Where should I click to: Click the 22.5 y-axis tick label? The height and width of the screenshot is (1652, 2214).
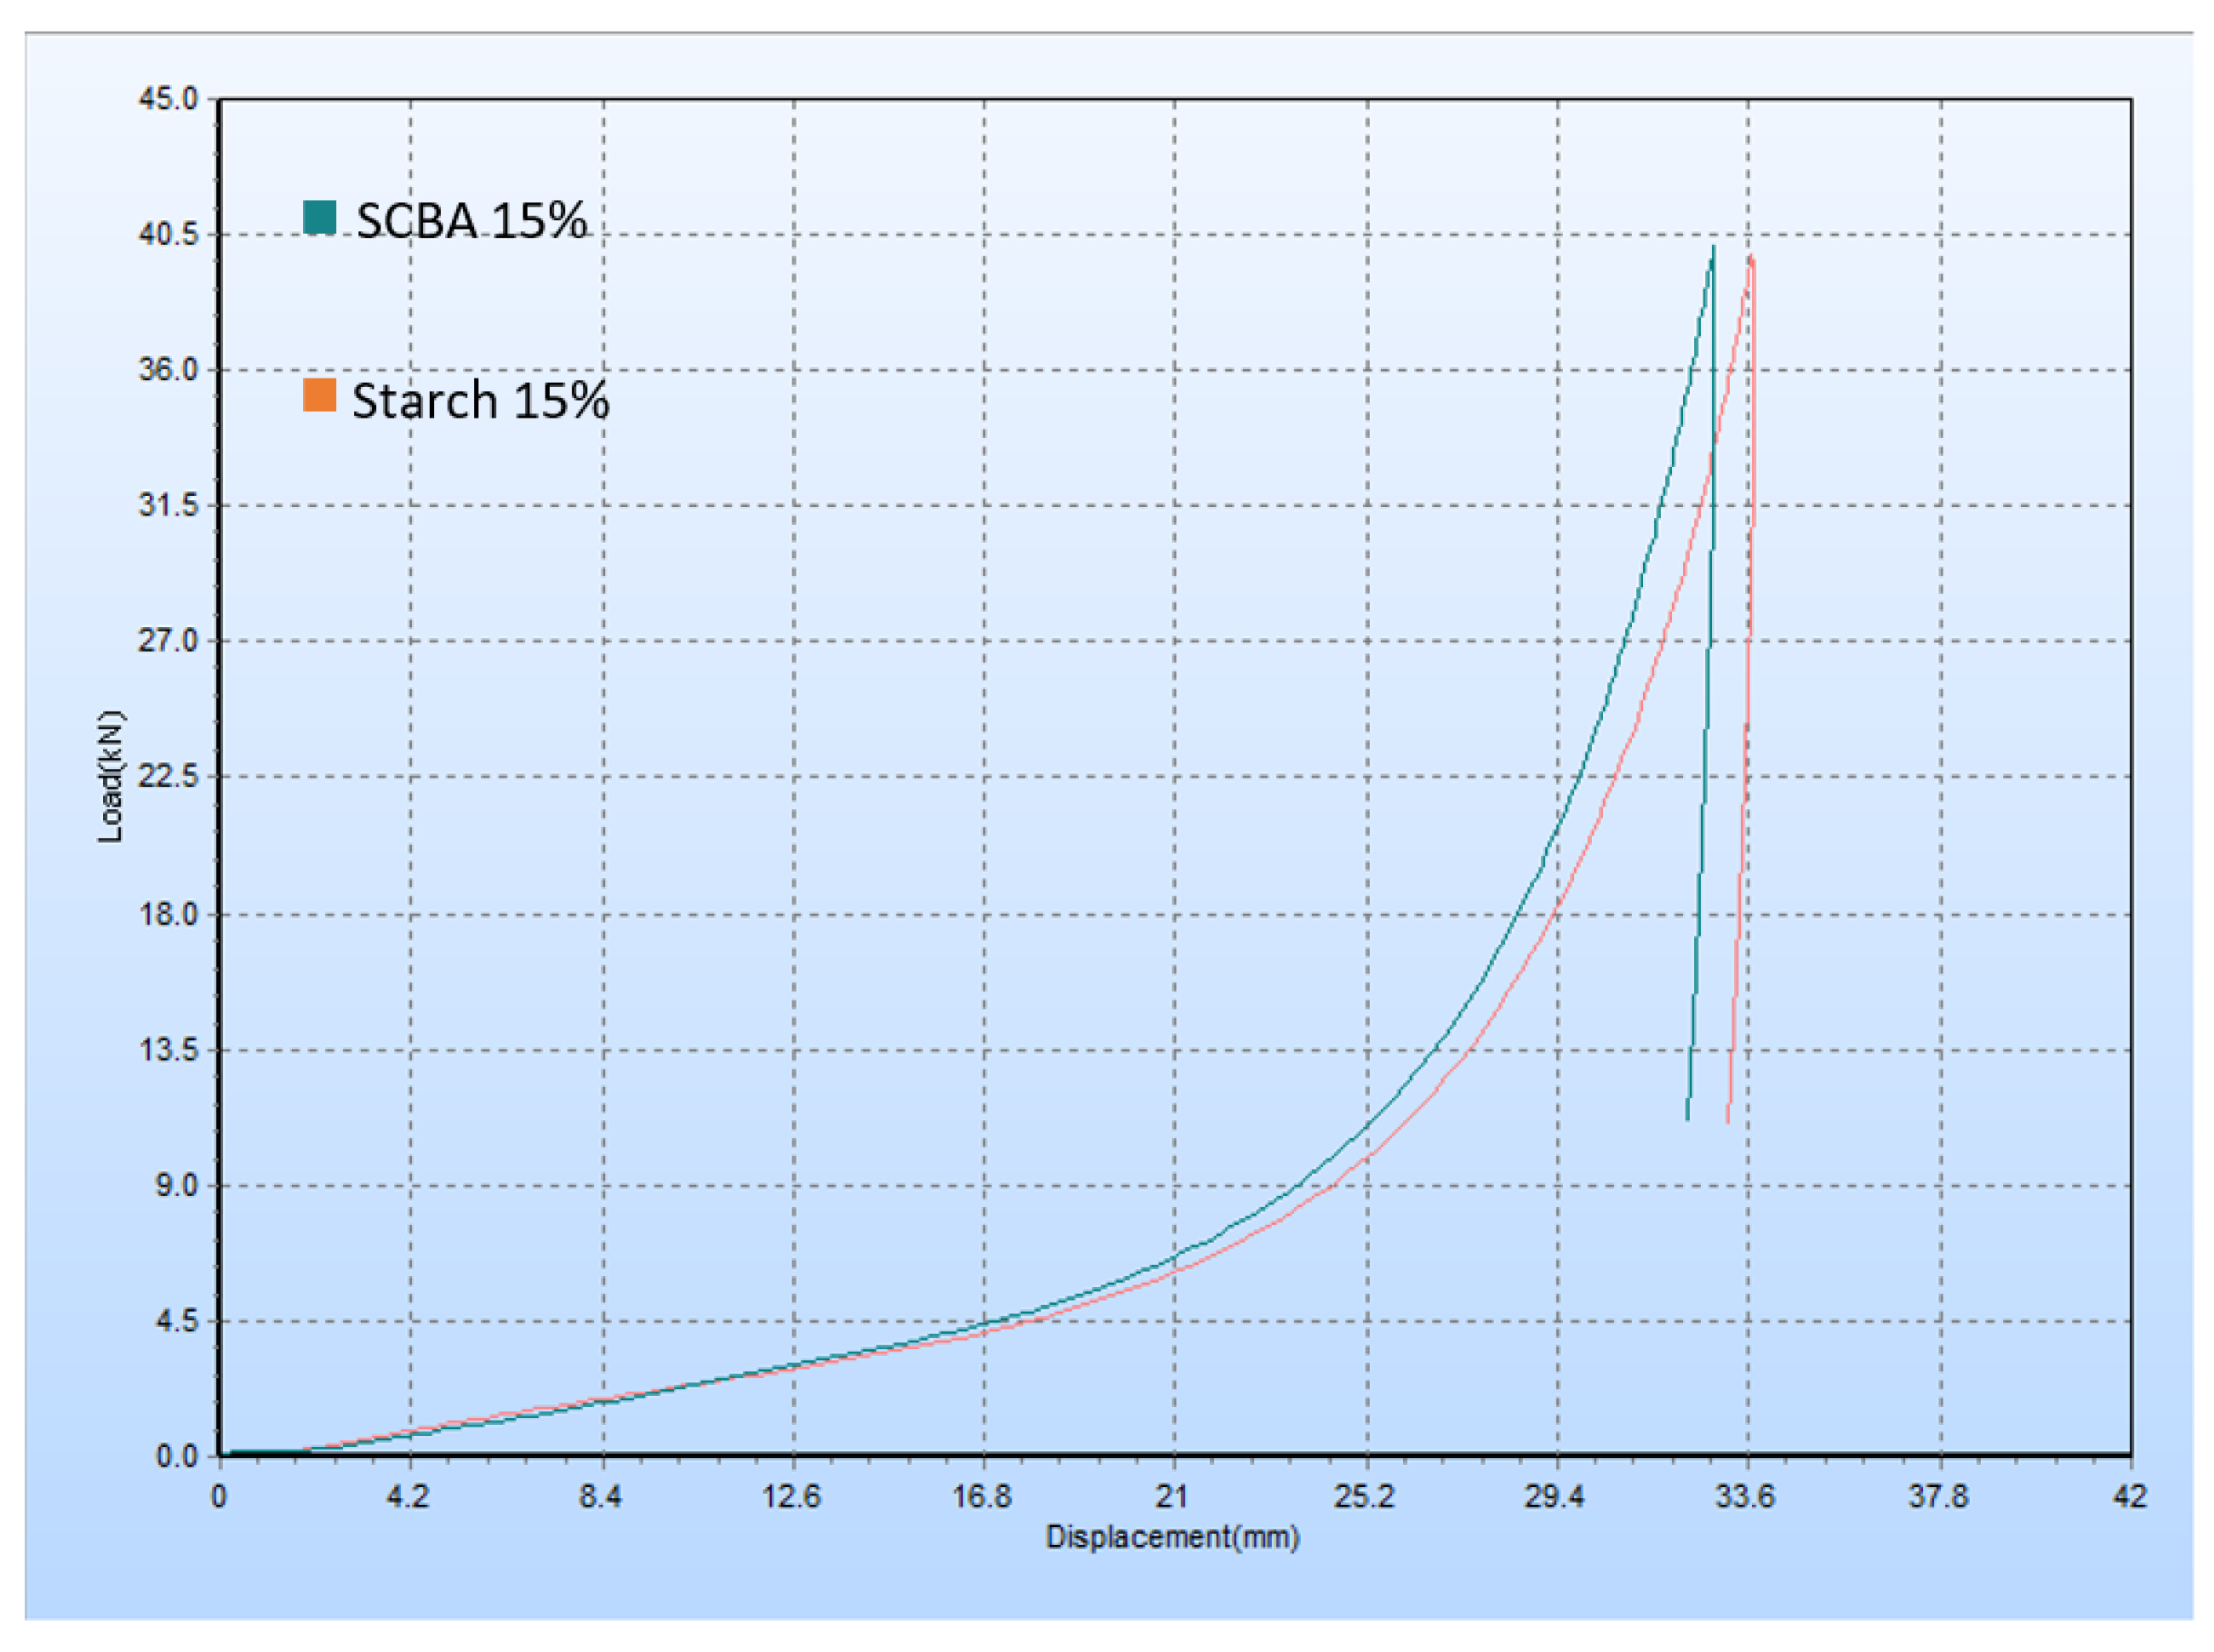tap(168, 775)
